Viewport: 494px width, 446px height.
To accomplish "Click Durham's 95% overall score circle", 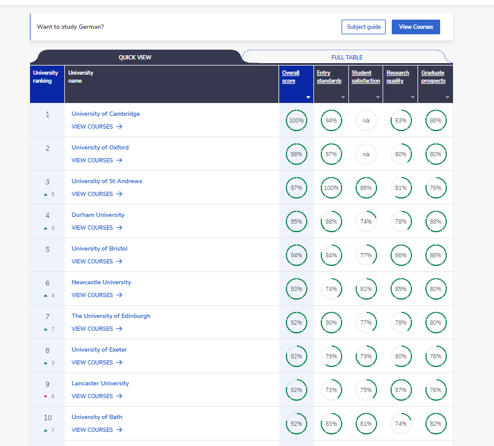I will 296,222.
